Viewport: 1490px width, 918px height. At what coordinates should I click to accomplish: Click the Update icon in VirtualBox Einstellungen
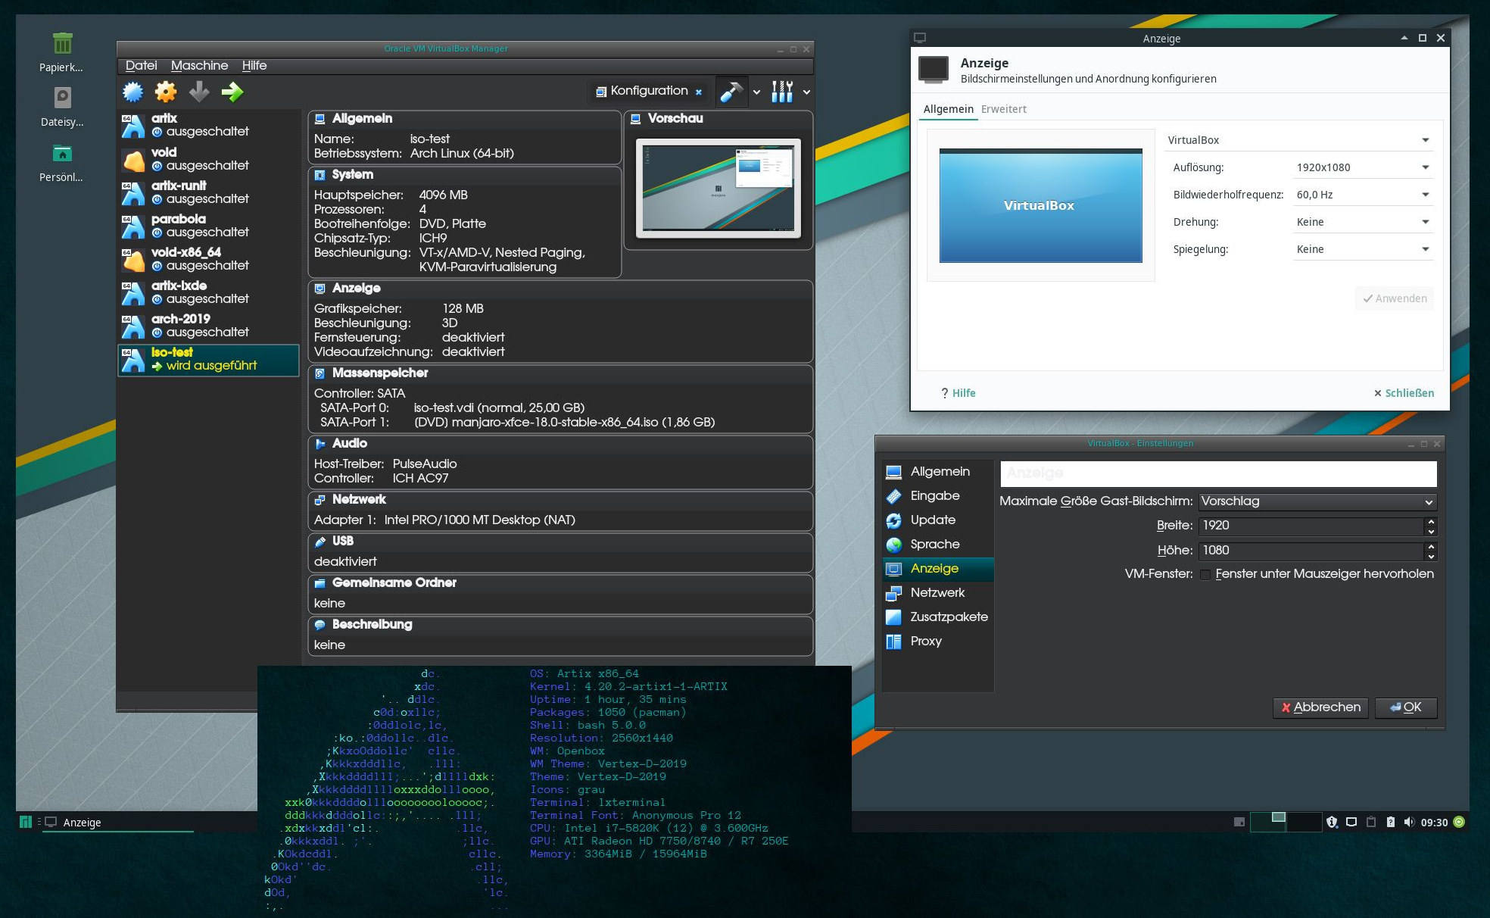[893, 520]
